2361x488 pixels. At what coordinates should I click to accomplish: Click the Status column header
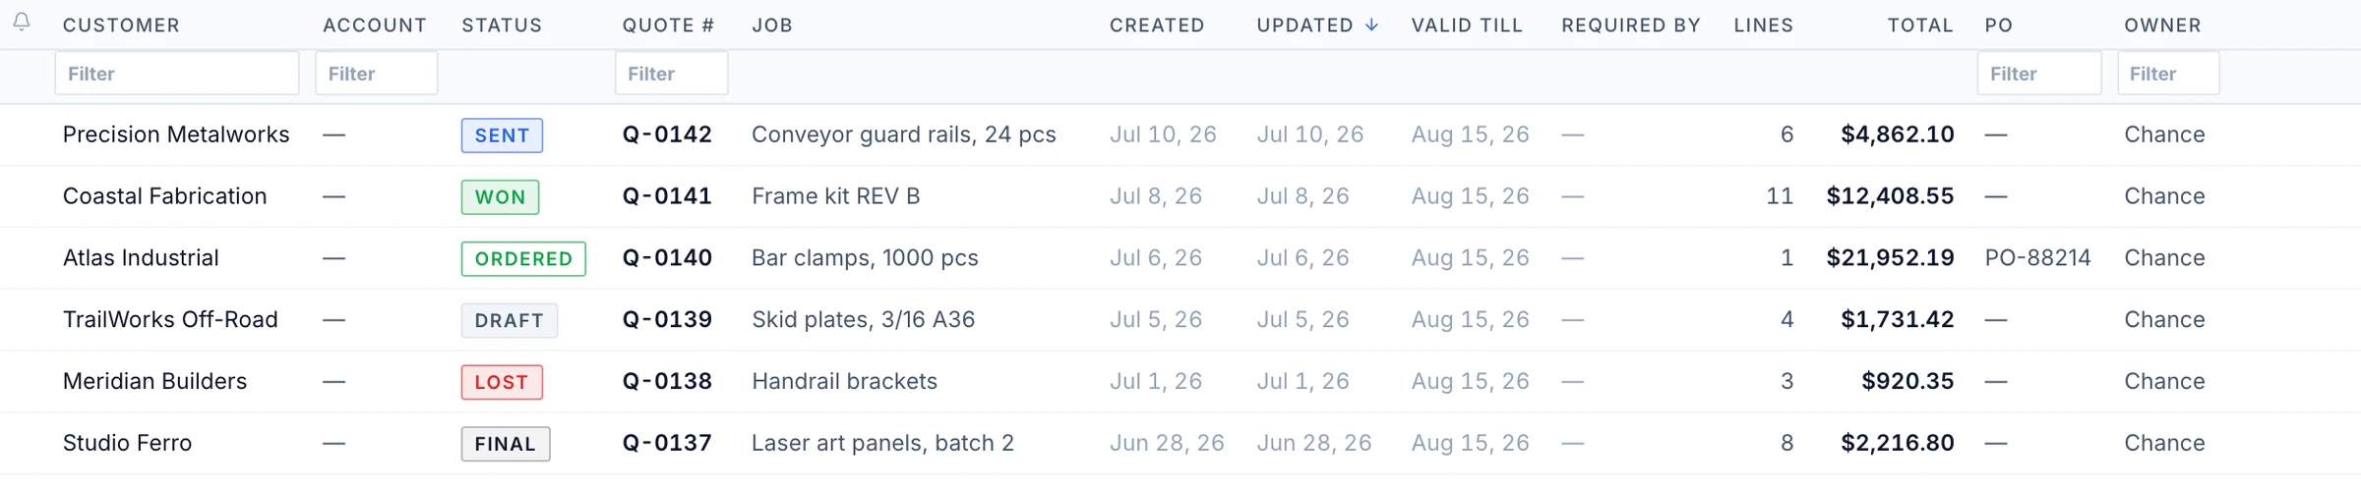pyautogui.click(x=502, y=26)
